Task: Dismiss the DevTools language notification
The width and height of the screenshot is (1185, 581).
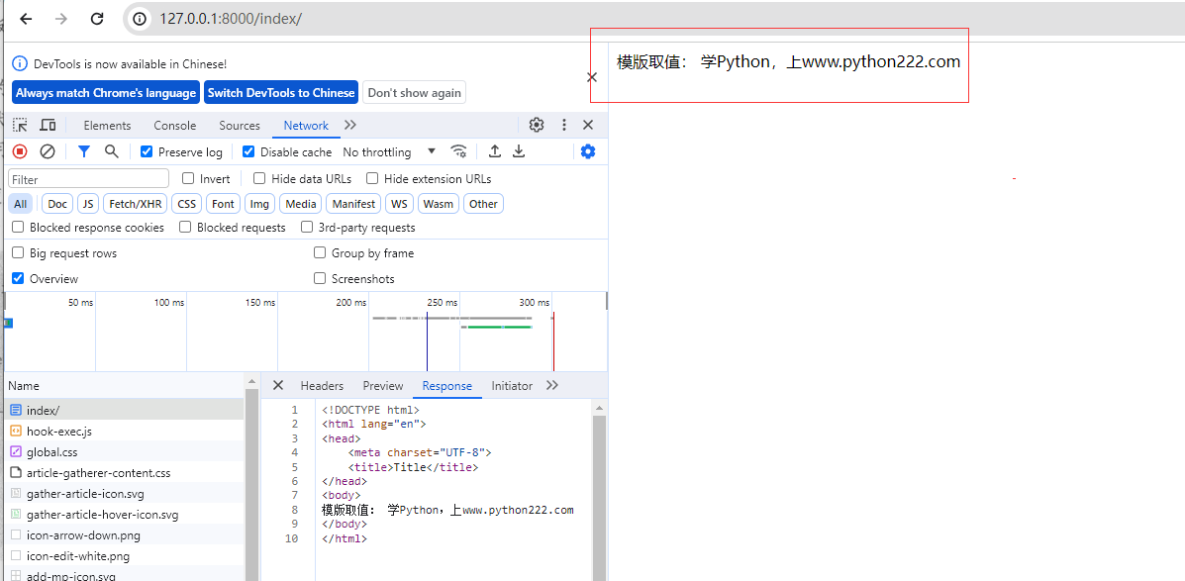Action: point(592,77)
